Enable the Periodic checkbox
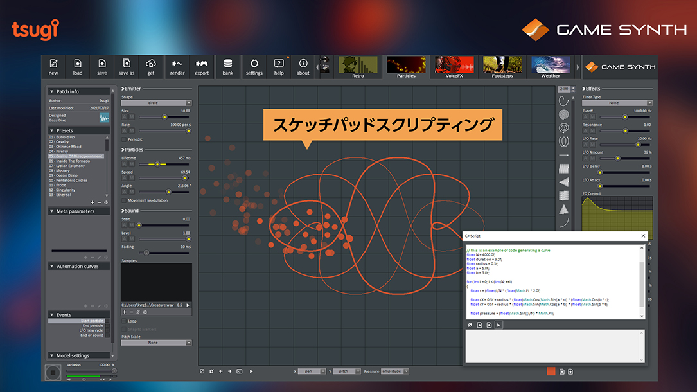The height and width of the screenshot is (392, 697). point(124,139)
